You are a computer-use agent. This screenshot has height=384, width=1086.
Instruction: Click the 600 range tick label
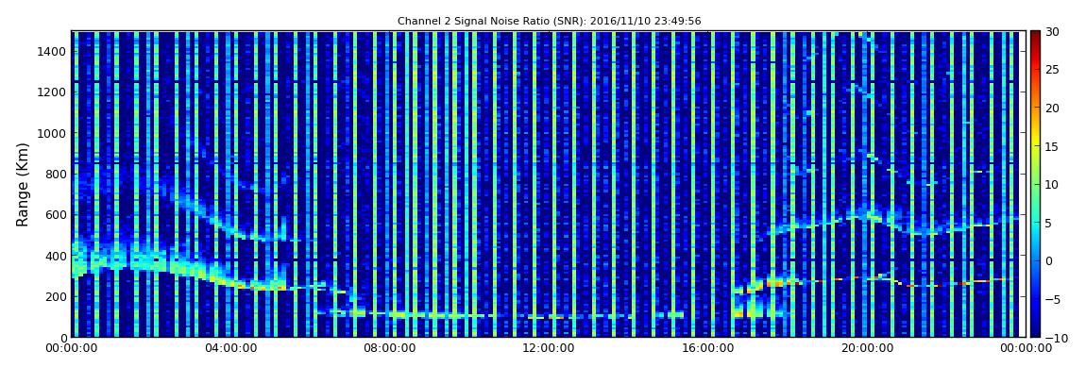point(56,214)
